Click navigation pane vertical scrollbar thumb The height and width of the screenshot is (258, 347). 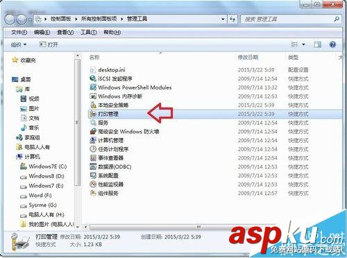[78, 122]
